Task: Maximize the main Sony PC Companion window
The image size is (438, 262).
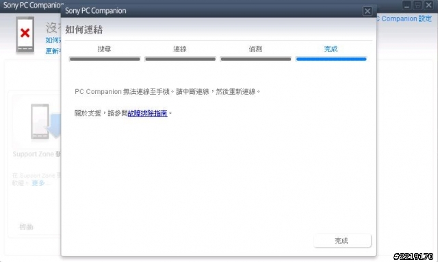Action: pyautogui.click(x=417, y=5)
